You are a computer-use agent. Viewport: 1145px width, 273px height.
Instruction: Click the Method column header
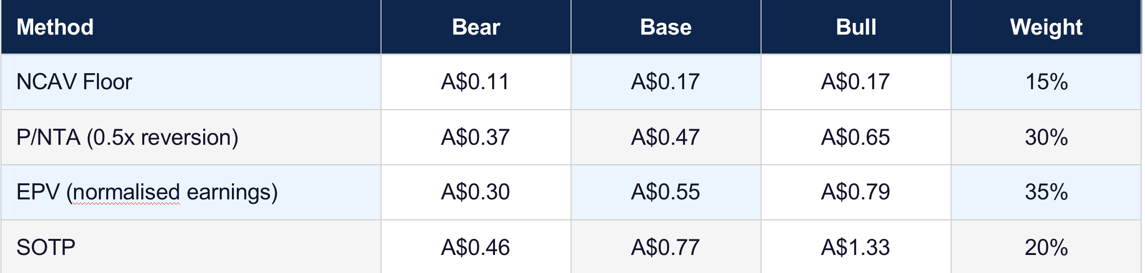(x=191, y=27)
